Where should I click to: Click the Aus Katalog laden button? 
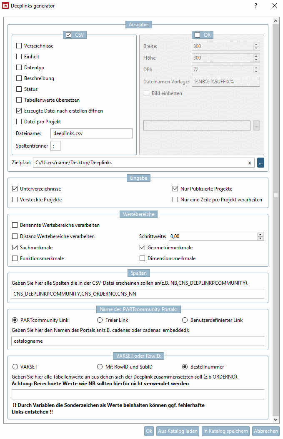(x=177, y=431)
